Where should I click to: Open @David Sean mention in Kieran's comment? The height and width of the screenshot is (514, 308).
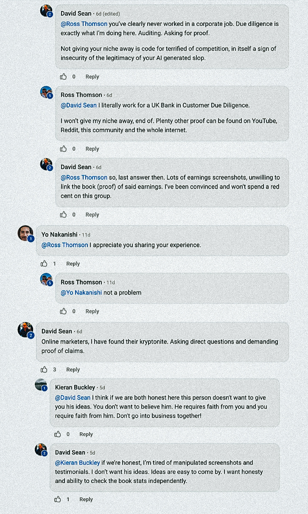73,398
